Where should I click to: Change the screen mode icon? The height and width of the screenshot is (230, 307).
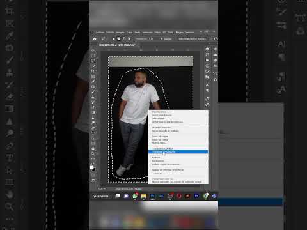tap(93, 180)
